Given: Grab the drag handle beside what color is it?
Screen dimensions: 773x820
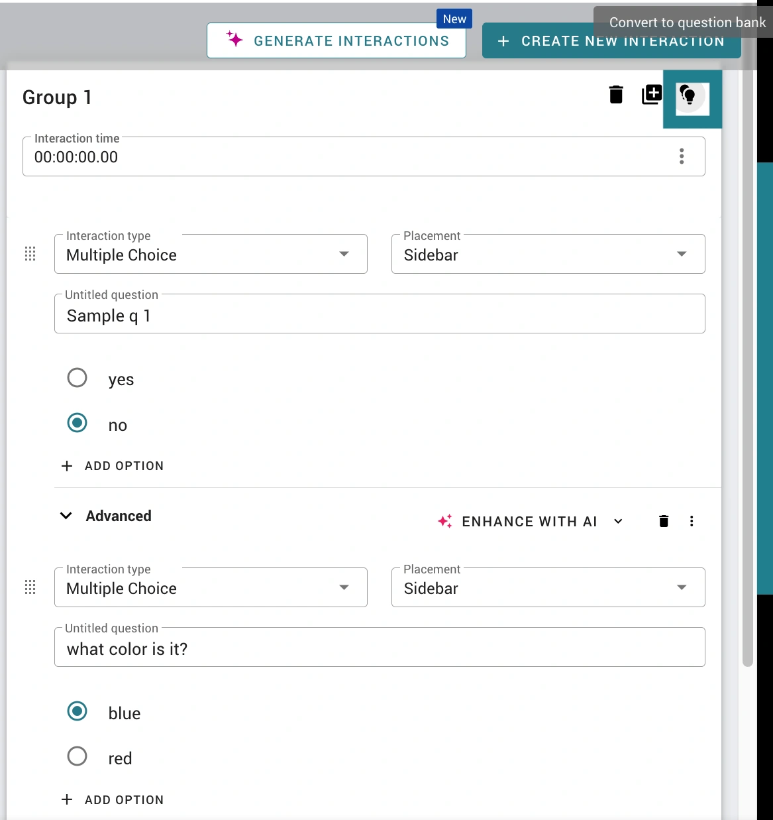Looking at the screenshot, I should pos(30,587).
